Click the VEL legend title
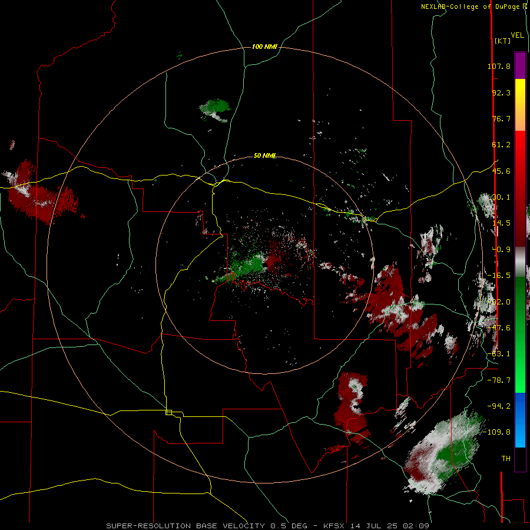The image size is (530, 530). pos(518,35)
